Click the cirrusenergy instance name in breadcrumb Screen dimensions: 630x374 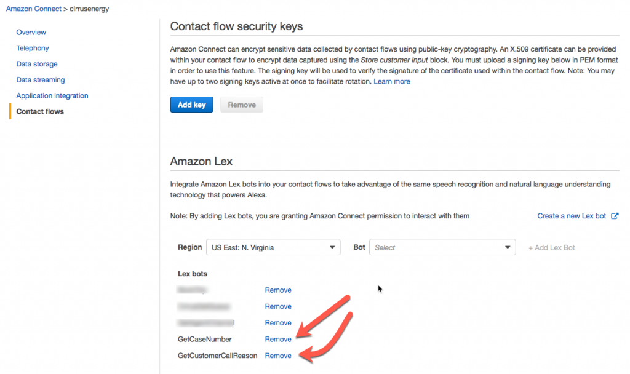coord(89,9)
